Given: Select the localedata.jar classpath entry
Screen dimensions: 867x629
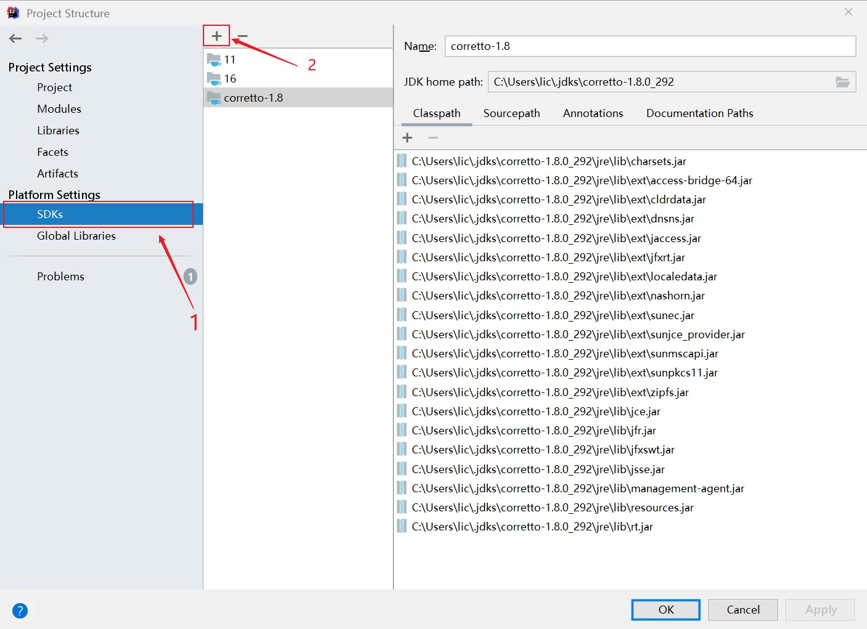Looking at the screenshot, I should (x=630, y=277).
